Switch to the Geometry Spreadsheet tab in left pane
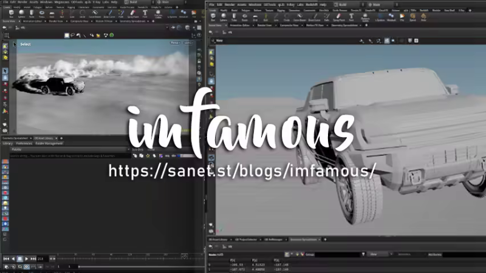Screen dimensions: 486x273 click(x=15, y=138)
